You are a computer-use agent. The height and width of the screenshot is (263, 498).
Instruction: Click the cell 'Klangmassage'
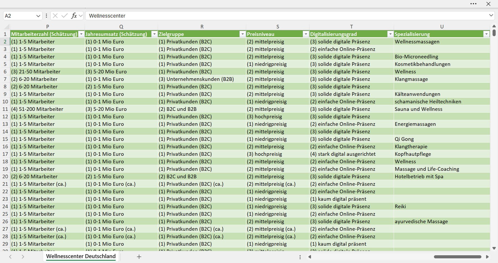point(442,79)
